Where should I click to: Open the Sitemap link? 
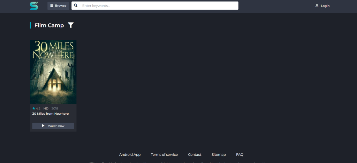pos(219,155)
